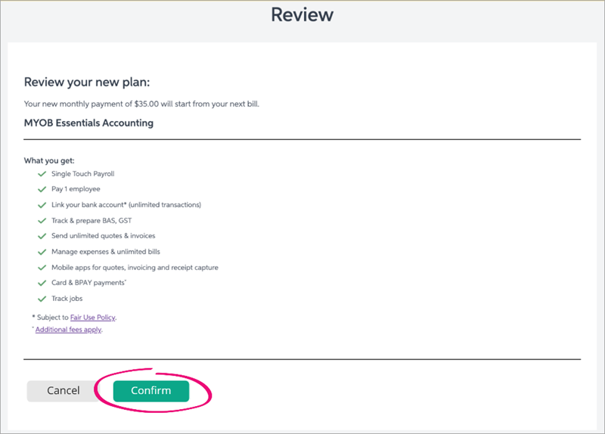Click the checkmark beside Card & BPAY payments
Viewport: 605px width, 434px height.
[x=42, y=283]
